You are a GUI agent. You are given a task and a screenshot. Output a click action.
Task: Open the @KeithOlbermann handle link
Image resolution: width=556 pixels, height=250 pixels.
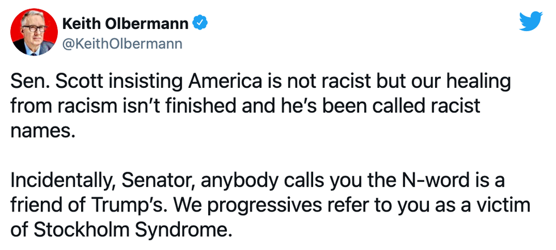121,44
